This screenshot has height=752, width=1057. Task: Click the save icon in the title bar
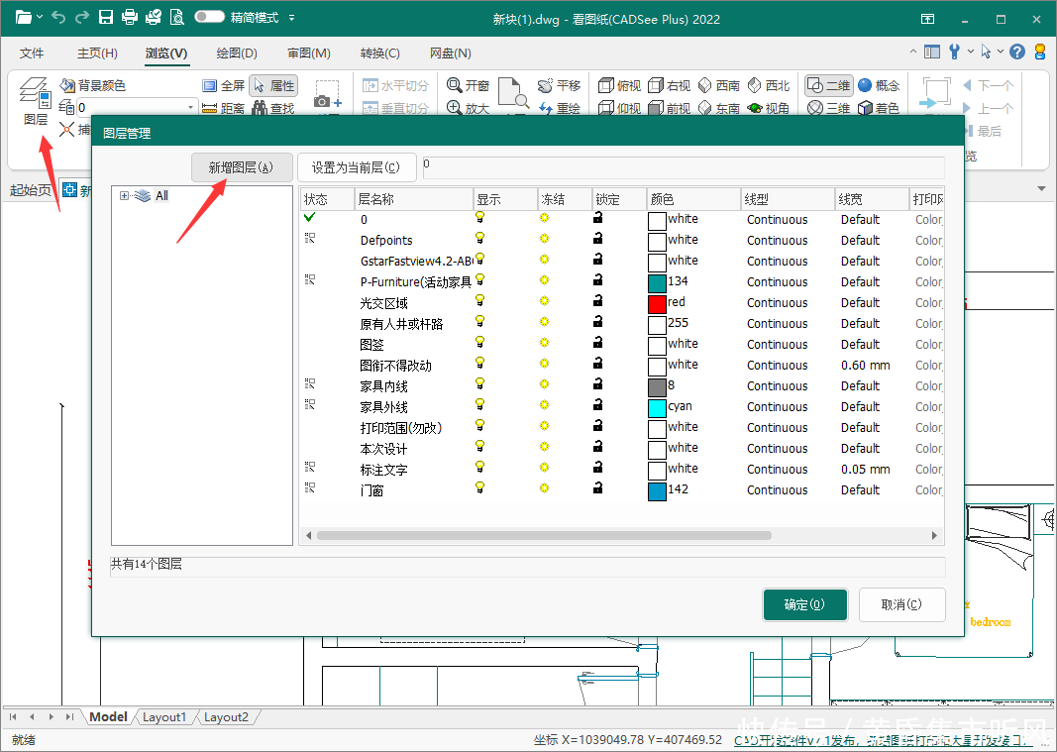point(106,17)
